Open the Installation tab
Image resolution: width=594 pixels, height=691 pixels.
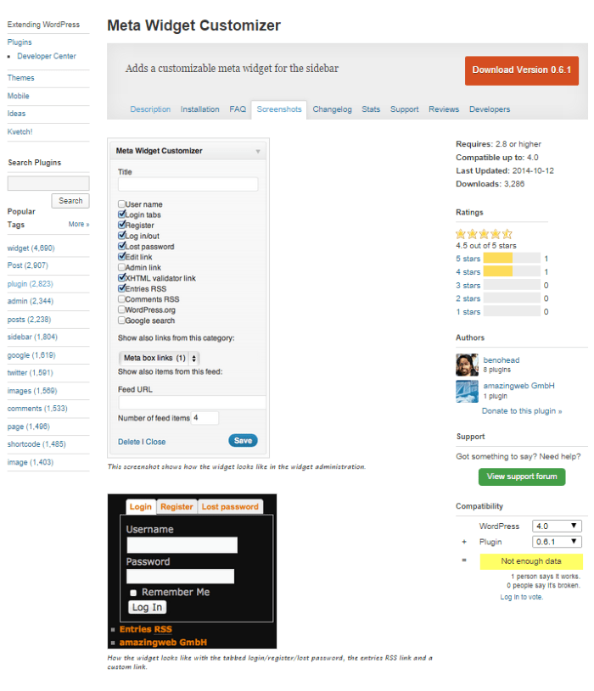pyautogui.click(x=199, y=109)
